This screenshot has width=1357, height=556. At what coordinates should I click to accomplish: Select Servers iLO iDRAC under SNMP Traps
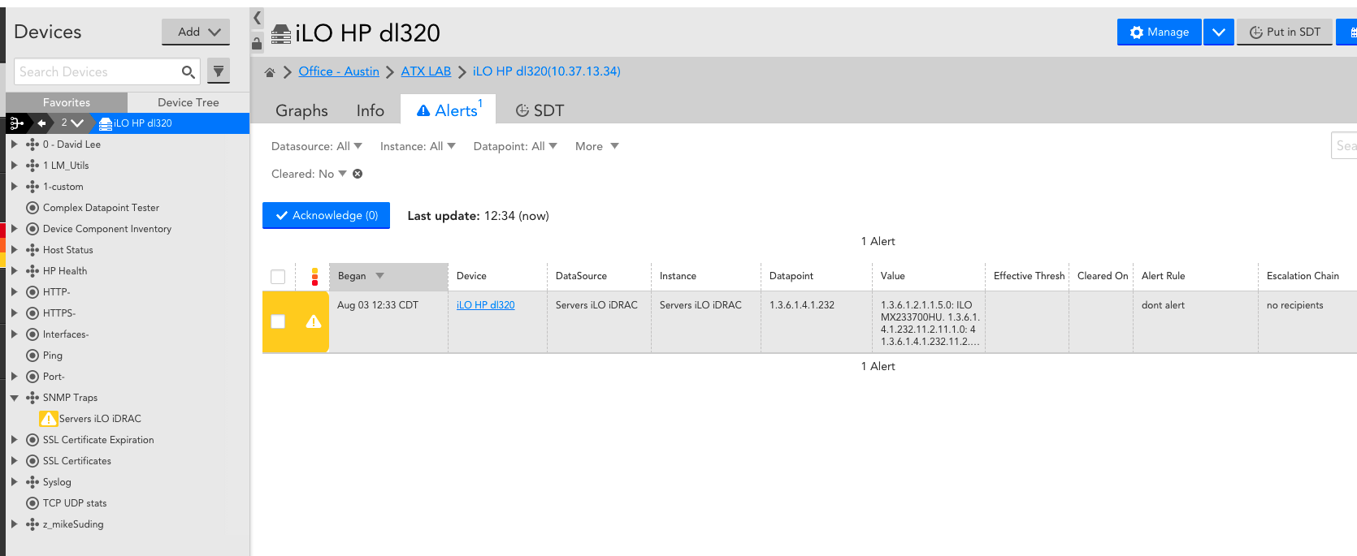pos(100,419)
